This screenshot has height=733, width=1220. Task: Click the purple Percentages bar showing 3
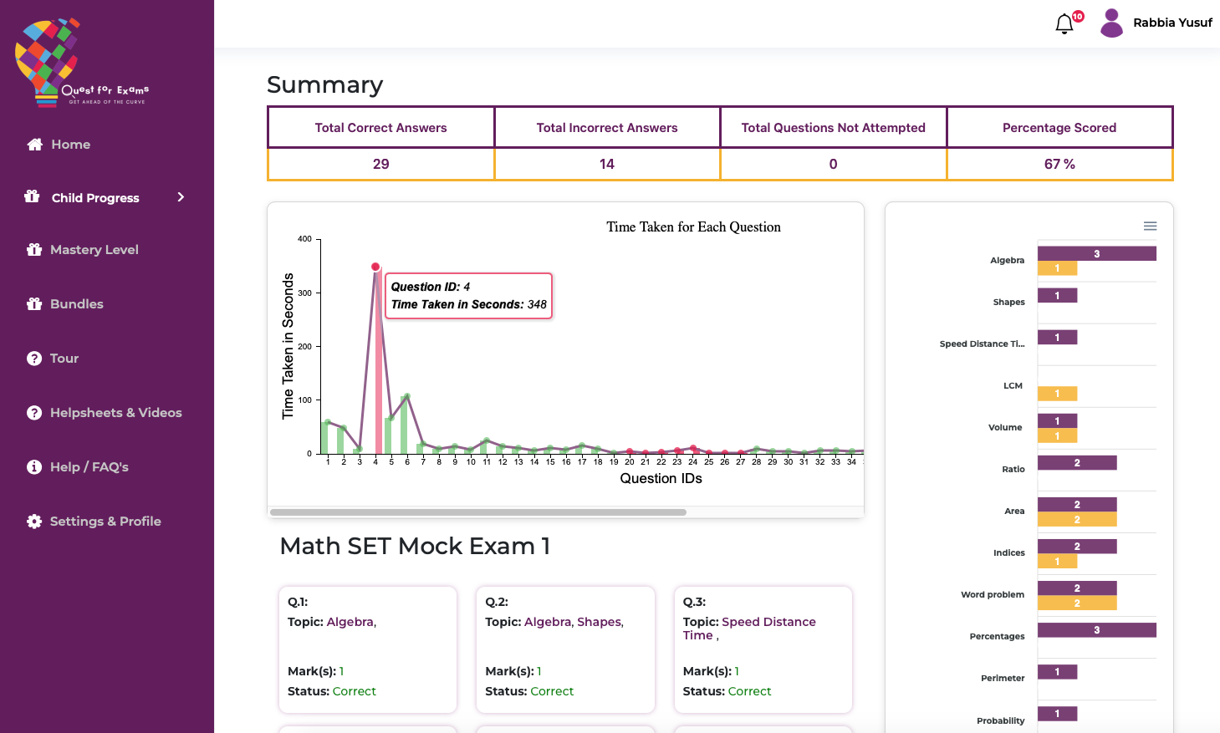click(x=1096, y=630)
